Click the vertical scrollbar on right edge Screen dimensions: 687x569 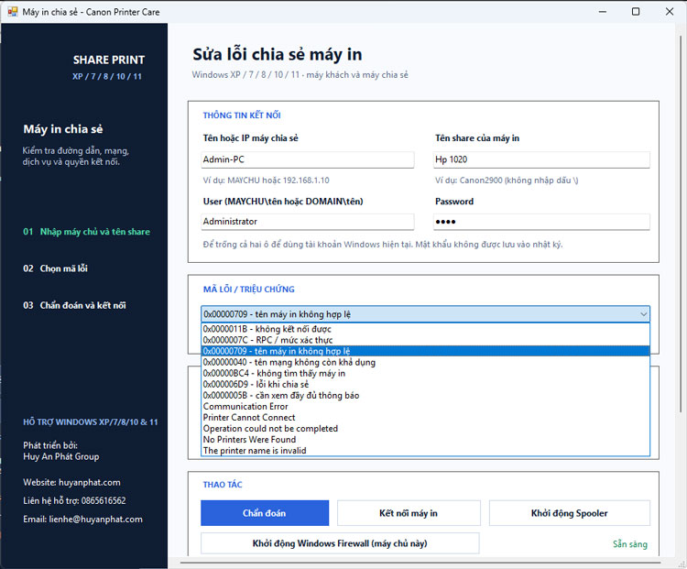point(681,224)
